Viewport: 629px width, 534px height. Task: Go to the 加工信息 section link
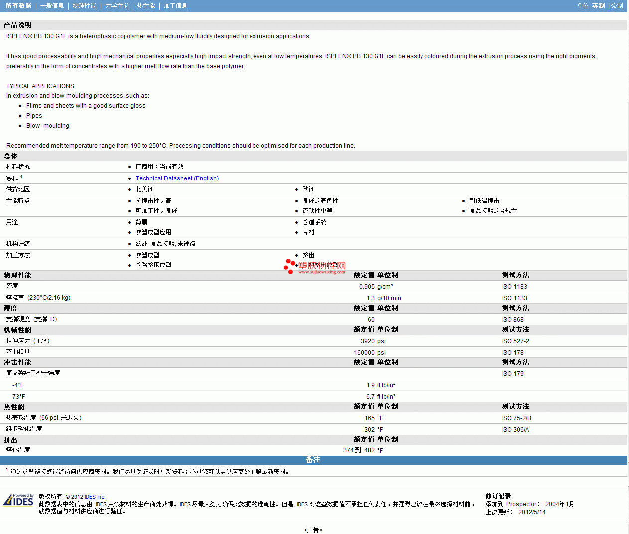pos(176,6)
